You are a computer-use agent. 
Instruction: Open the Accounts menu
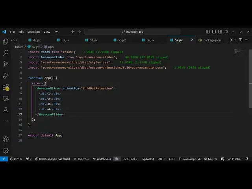point(6,139)
